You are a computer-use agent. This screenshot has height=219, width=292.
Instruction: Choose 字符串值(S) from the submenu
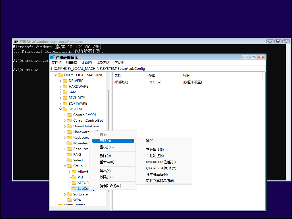pyautogui.click(x=164, y=149)
